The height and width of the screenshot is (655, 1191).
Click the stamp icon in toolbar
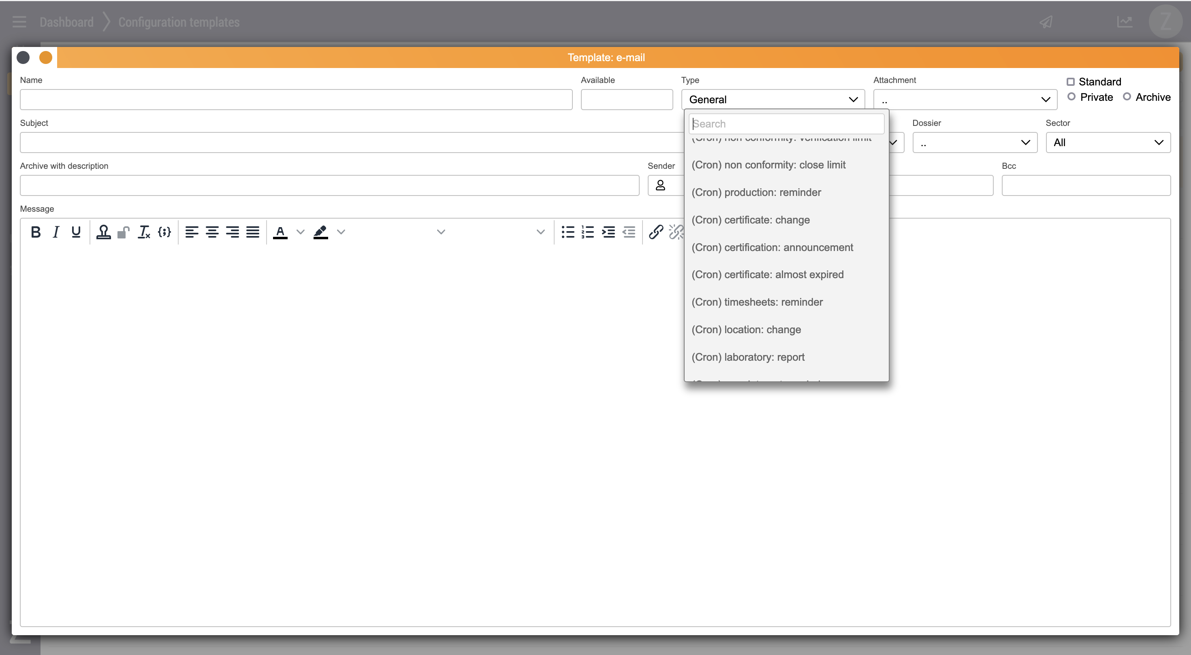[x=103, y=232]
